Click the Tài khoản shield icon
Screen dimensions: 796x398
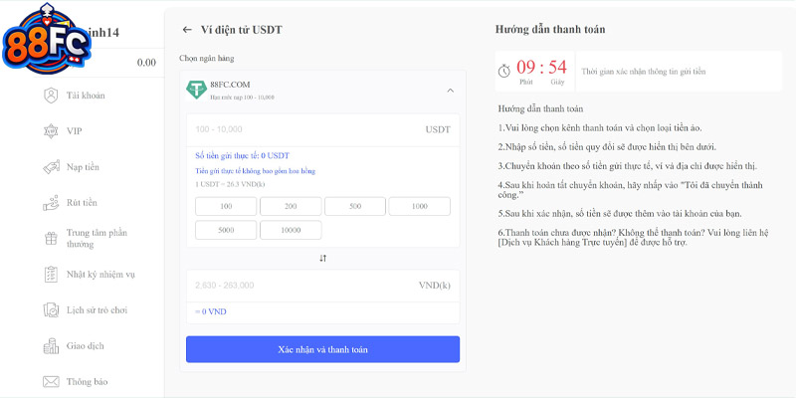coord(51,96)
